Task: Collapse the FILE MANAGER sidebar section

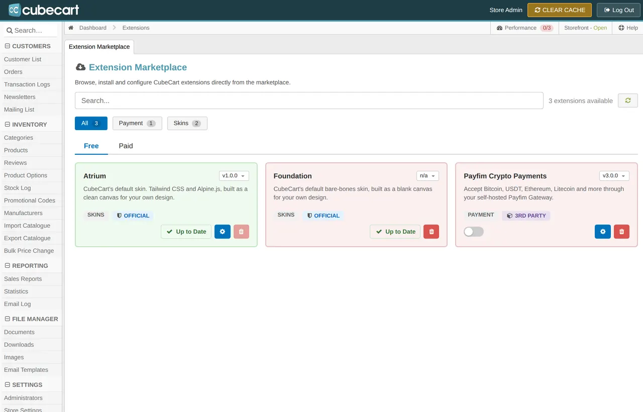Action: (x=31, y=319)
